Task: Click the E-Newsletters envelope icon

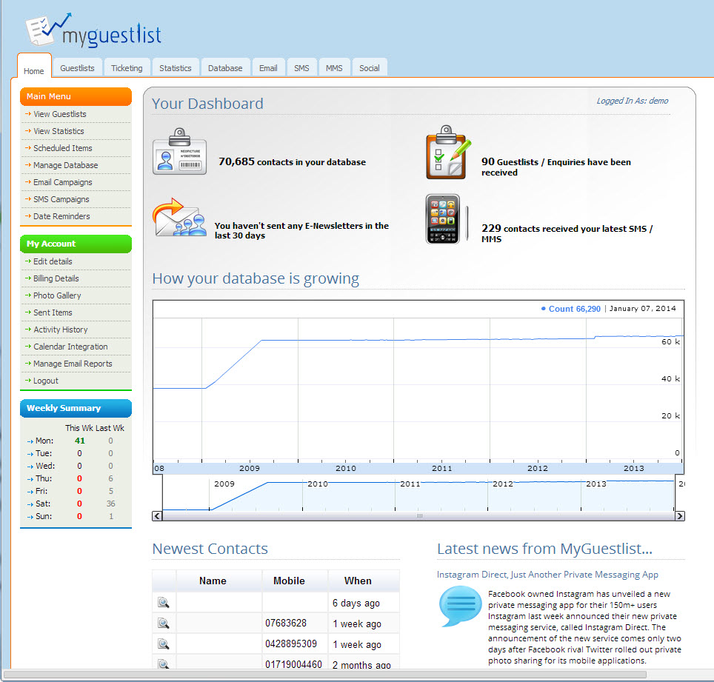Action: click(179, 218)
